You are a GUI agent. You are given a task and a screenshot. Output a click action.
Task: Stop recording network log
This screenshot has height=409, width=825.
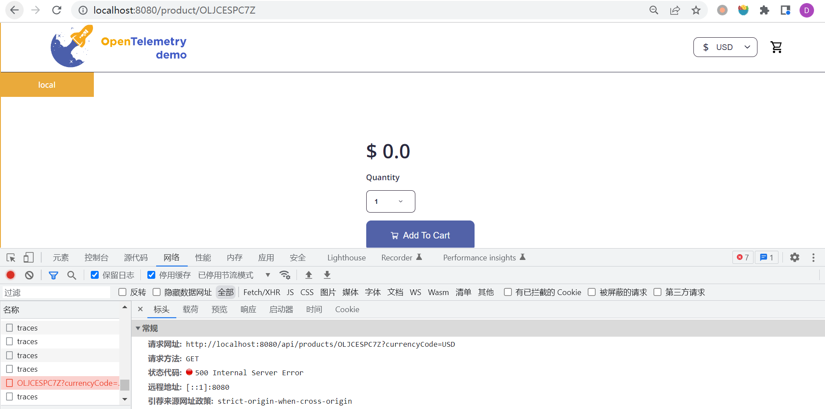click(11, 275)
